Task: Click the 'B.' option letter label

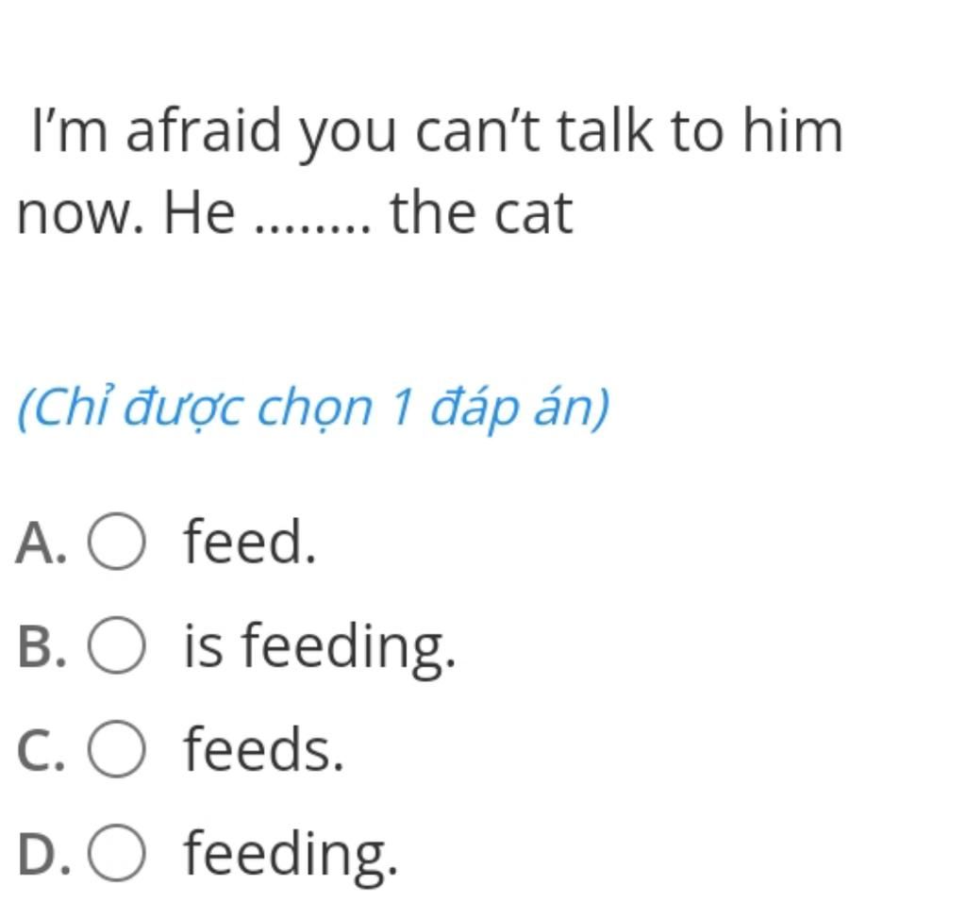Action: pyautogui.click(x=42, y=645)
